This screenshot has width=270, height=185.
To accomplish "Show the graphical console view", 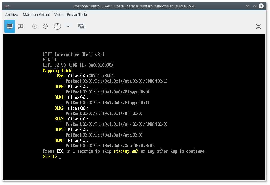I will [x=10, y=26].
